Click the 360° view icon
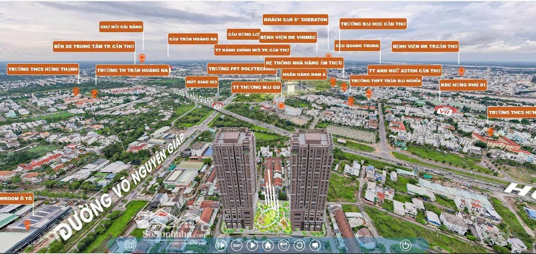Screen dimensions: 536x254 coord(237,245)
